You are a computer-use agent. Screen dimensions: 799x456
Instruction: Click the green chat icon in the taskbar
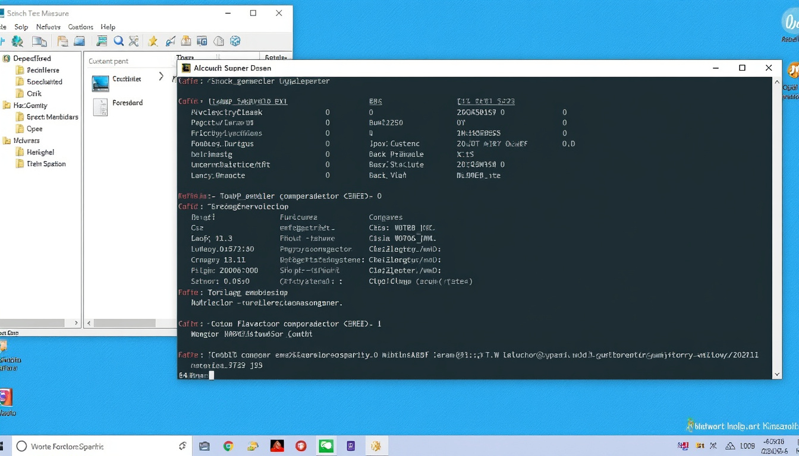(326, 446)
